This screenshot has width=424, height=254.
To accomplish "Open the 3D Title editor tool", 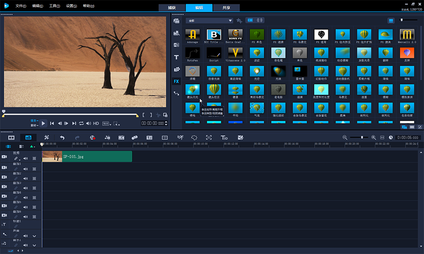I will tap(224, 138).
